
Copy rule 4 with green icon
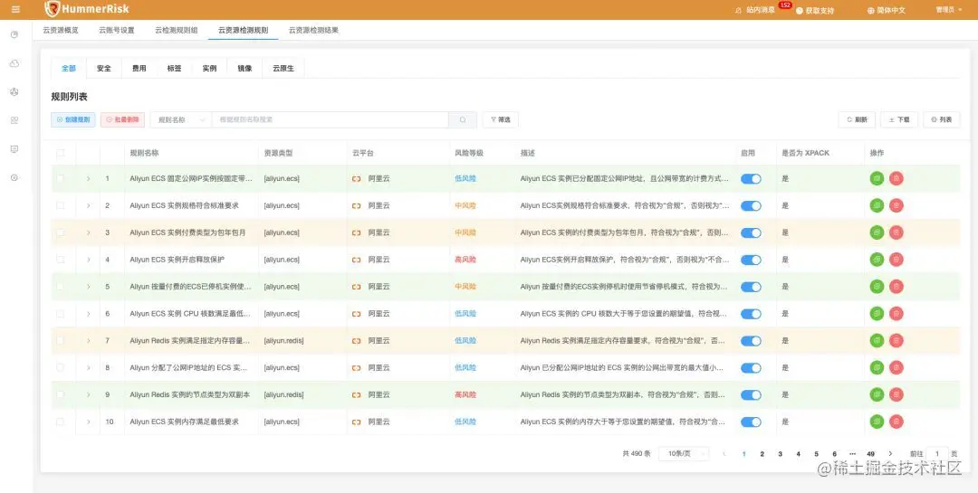click(x=877, y=260)
